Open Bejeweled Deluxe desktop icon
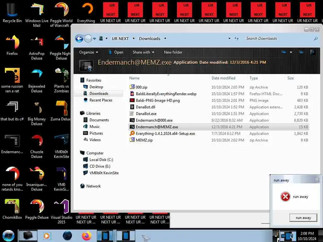 point(37,80)
